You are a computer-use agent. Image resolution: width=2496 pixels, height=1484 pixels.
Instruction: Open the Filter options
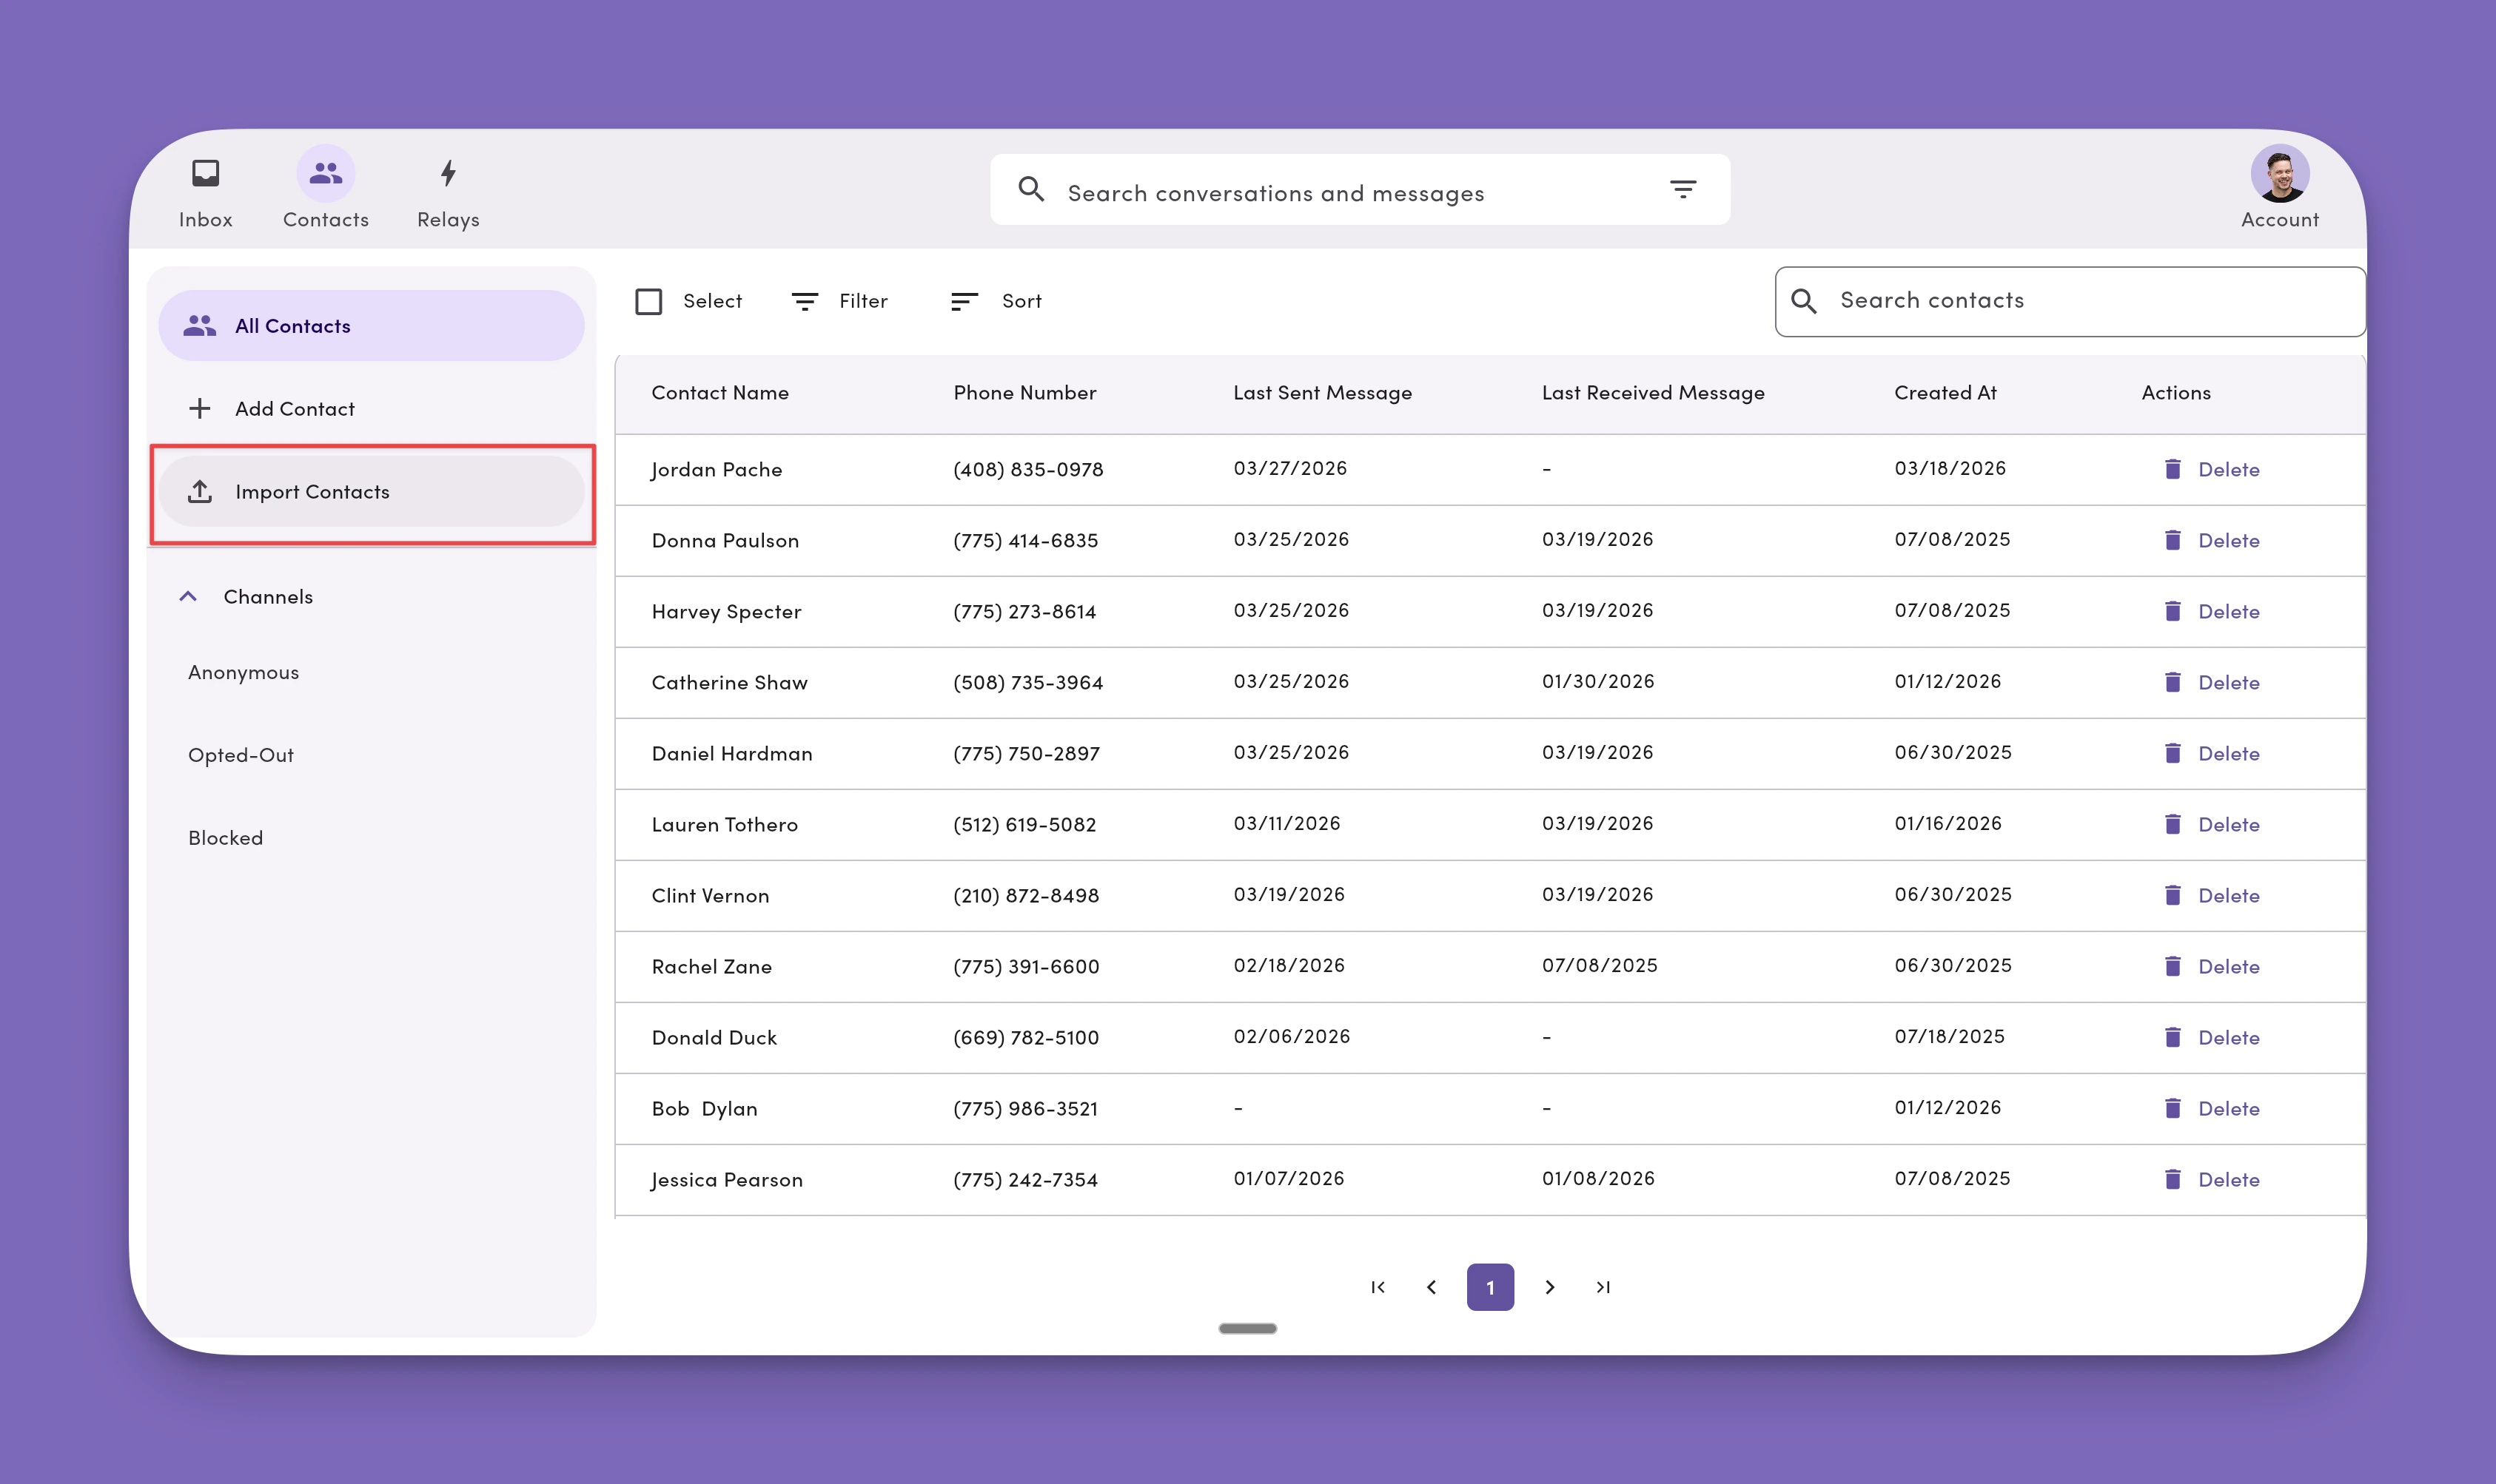click(x=839, y=301)
